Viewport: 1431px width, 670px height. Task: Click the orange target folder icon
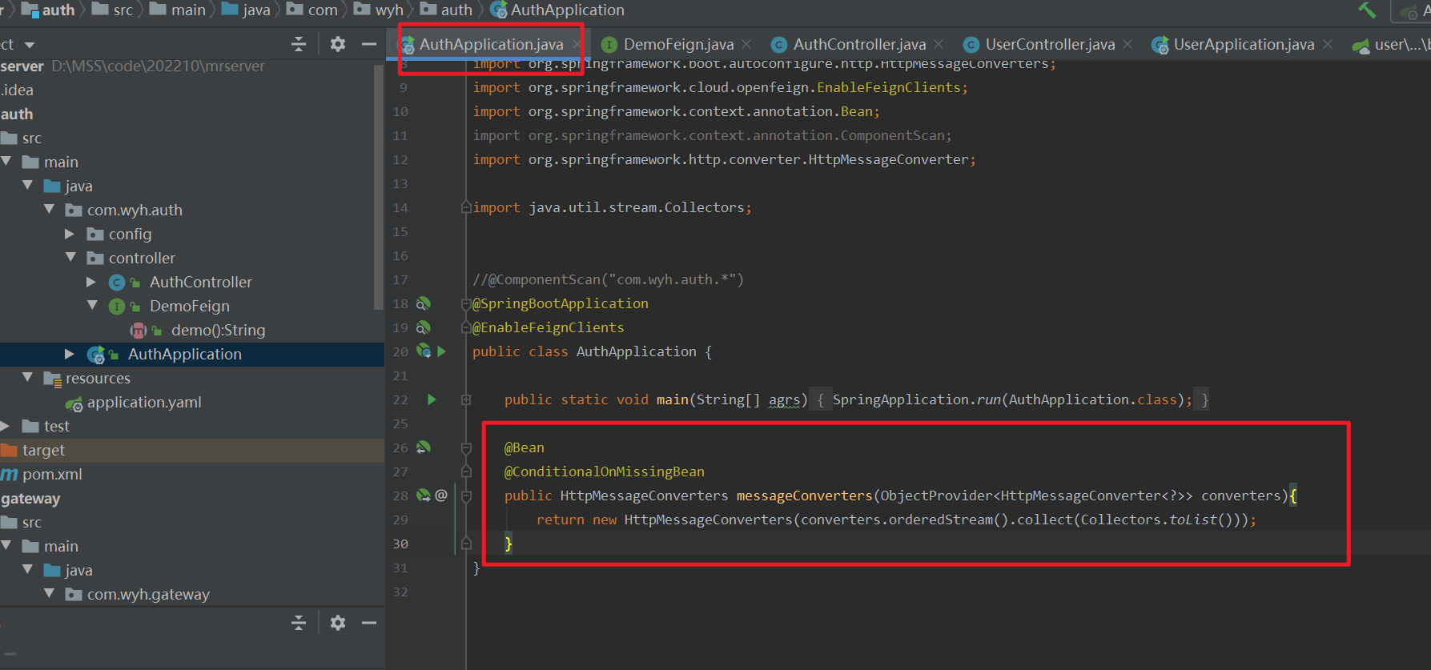point(10,450)
